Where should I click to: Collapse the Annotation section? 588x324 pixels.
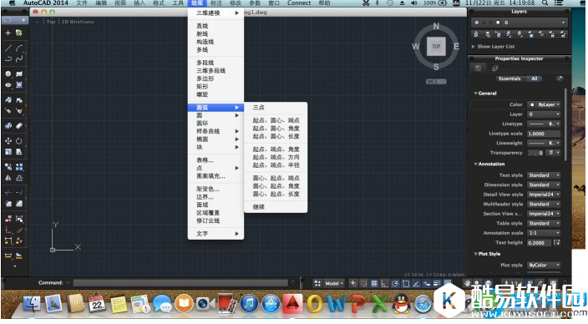pos(475,164)
